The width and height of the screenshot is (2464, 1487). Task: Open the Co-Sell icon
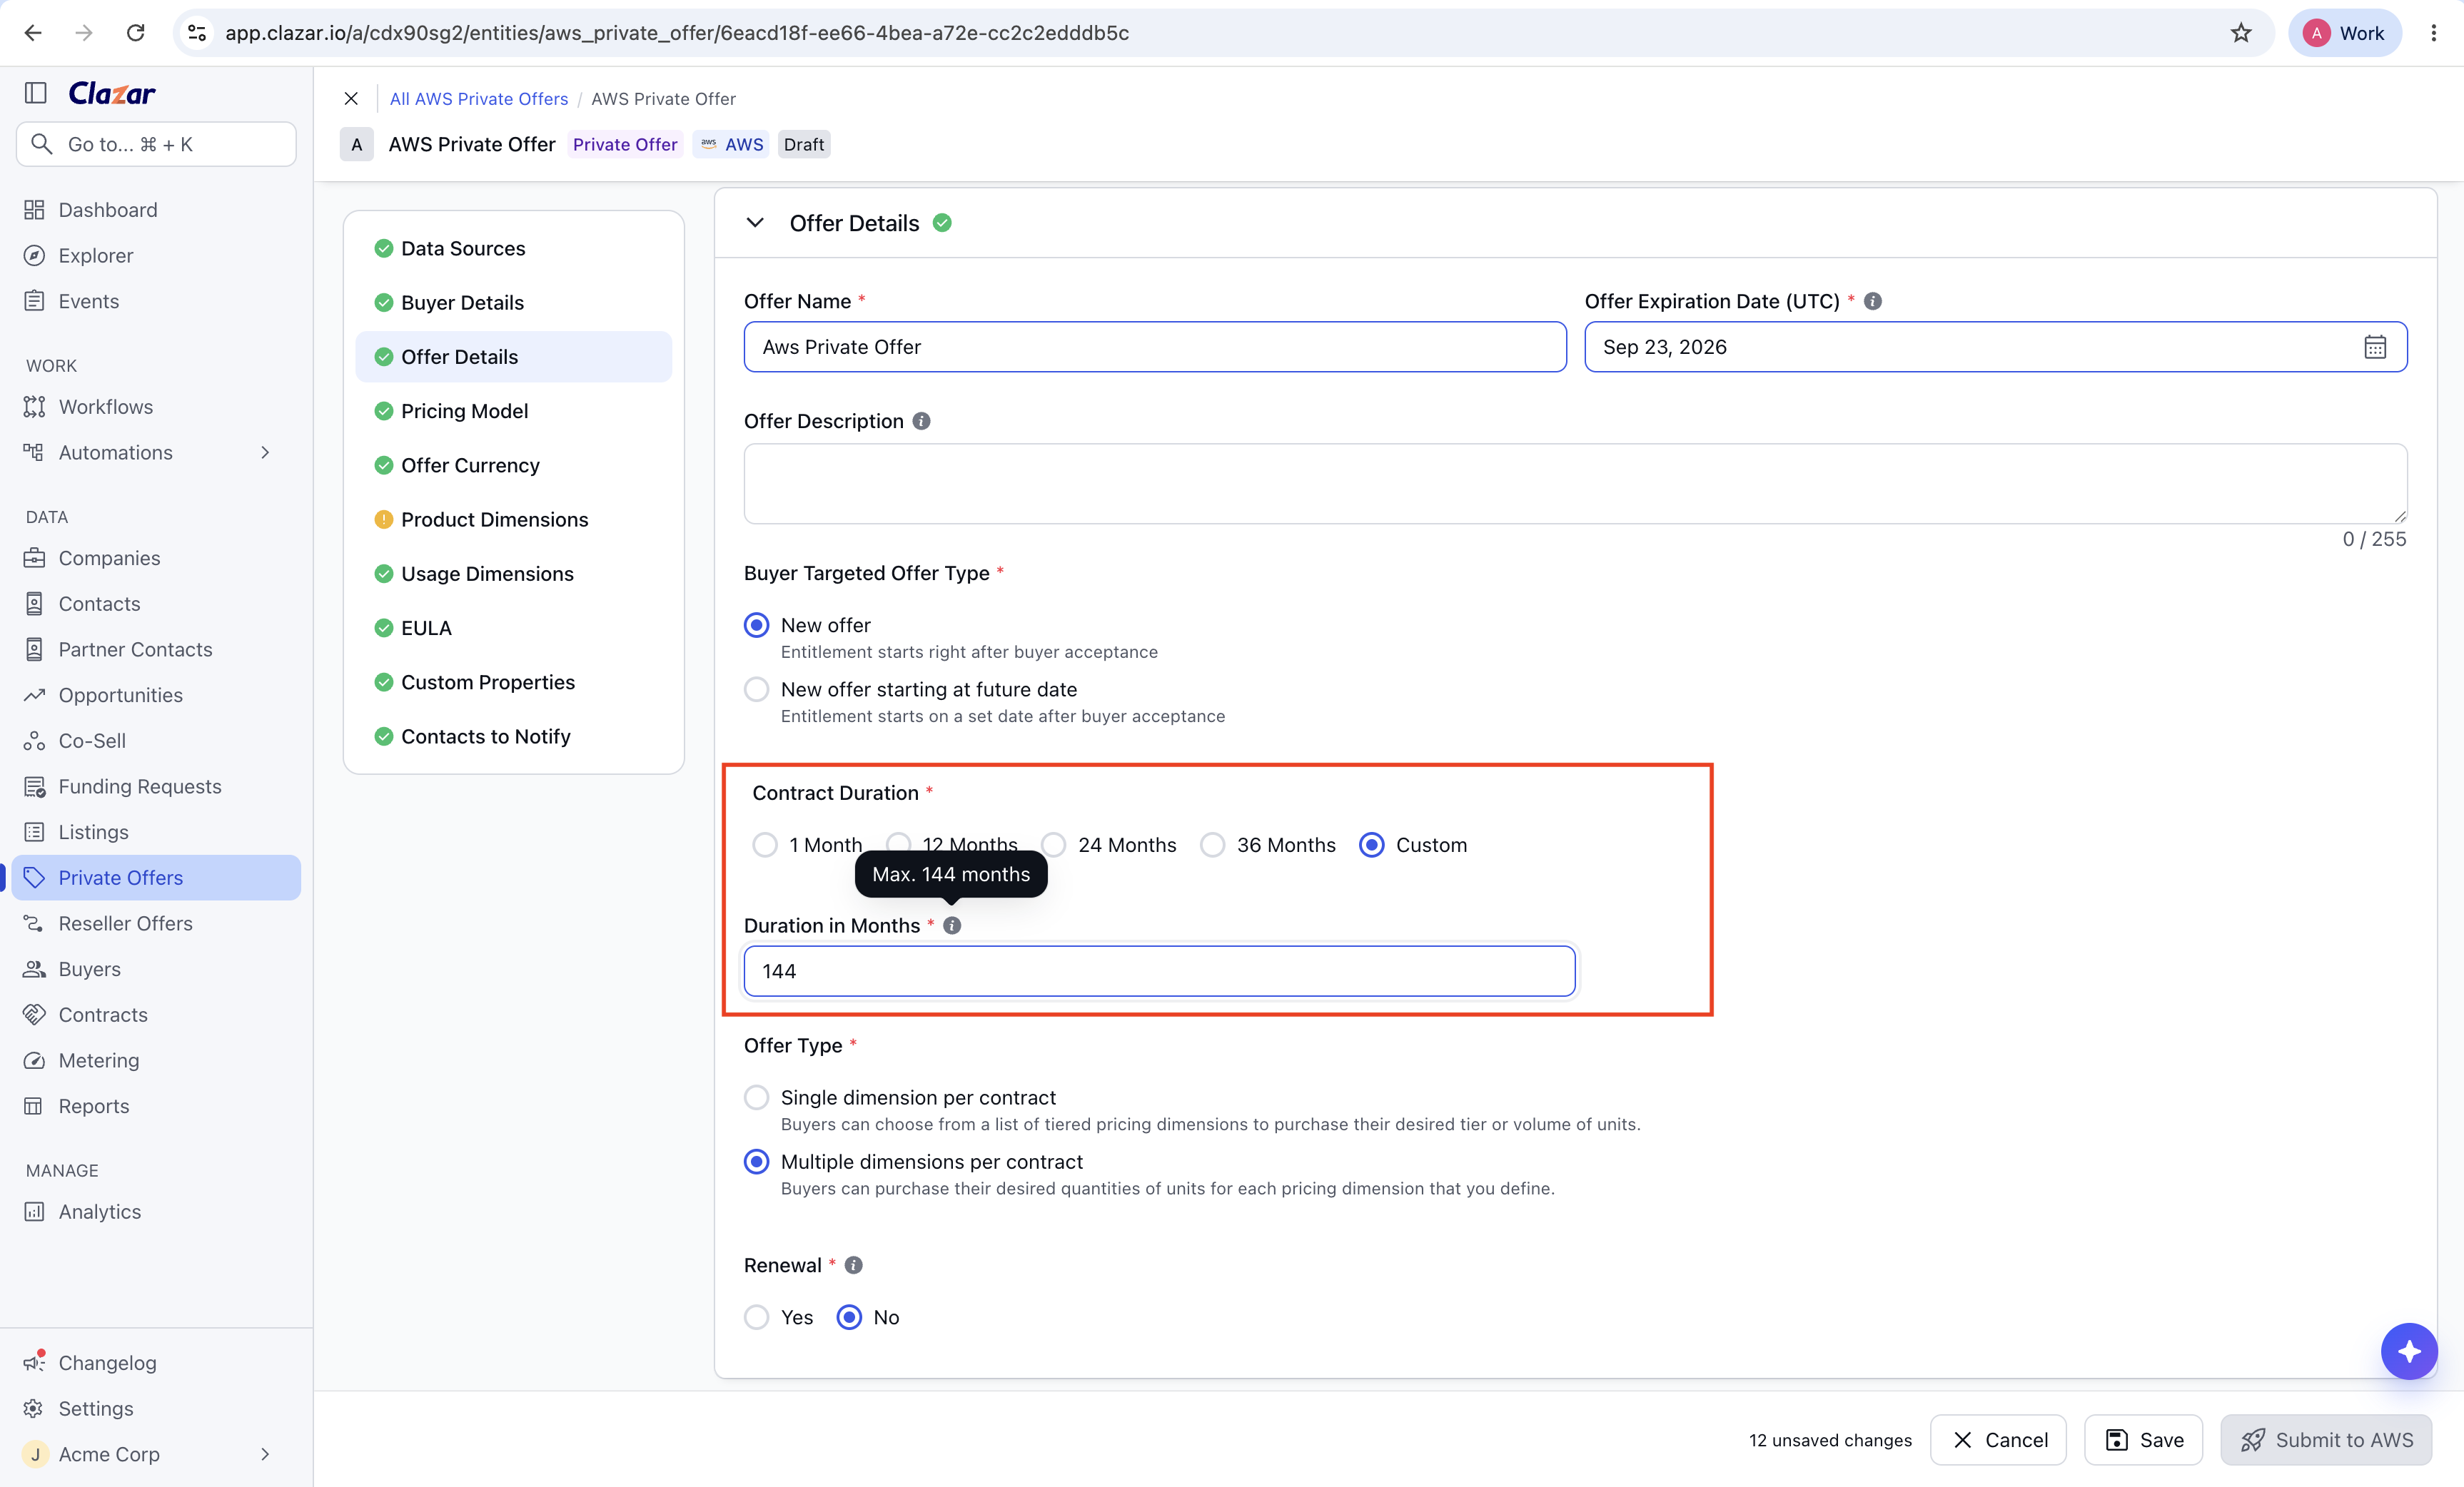[x=34, y=741]
